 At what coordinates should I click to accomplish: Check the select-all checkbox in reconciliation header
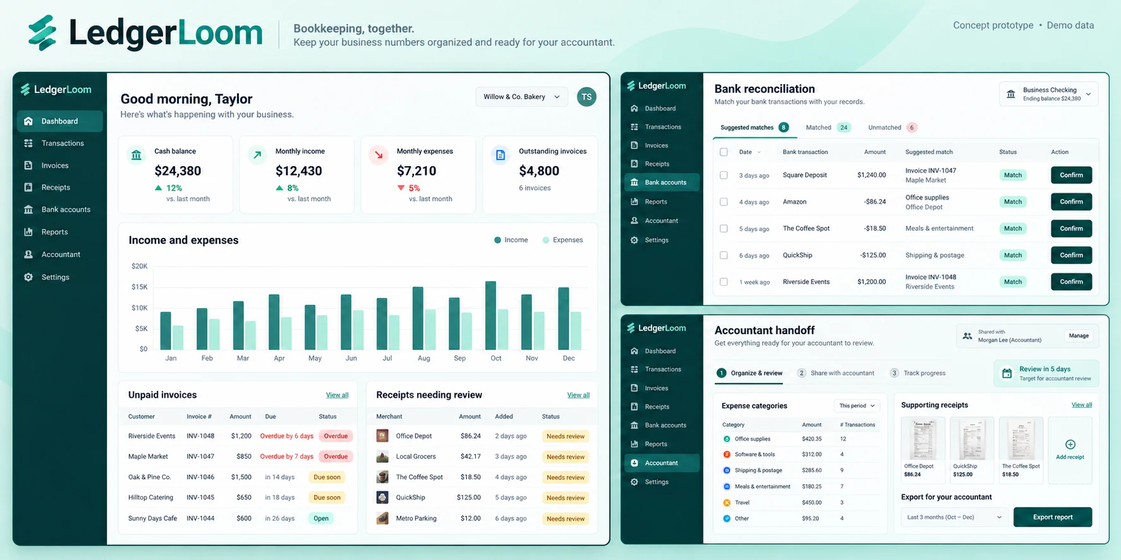(x=724, y=152)
